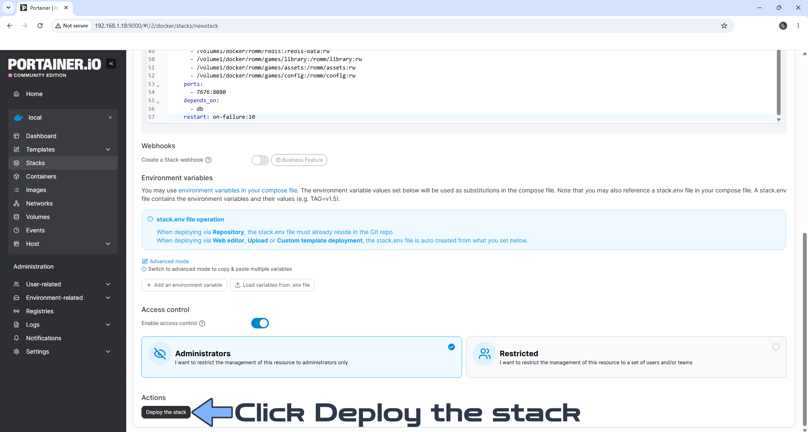Open the Chrome tab search dropdown
808x432 pixels.
click(x=8, y=8)
